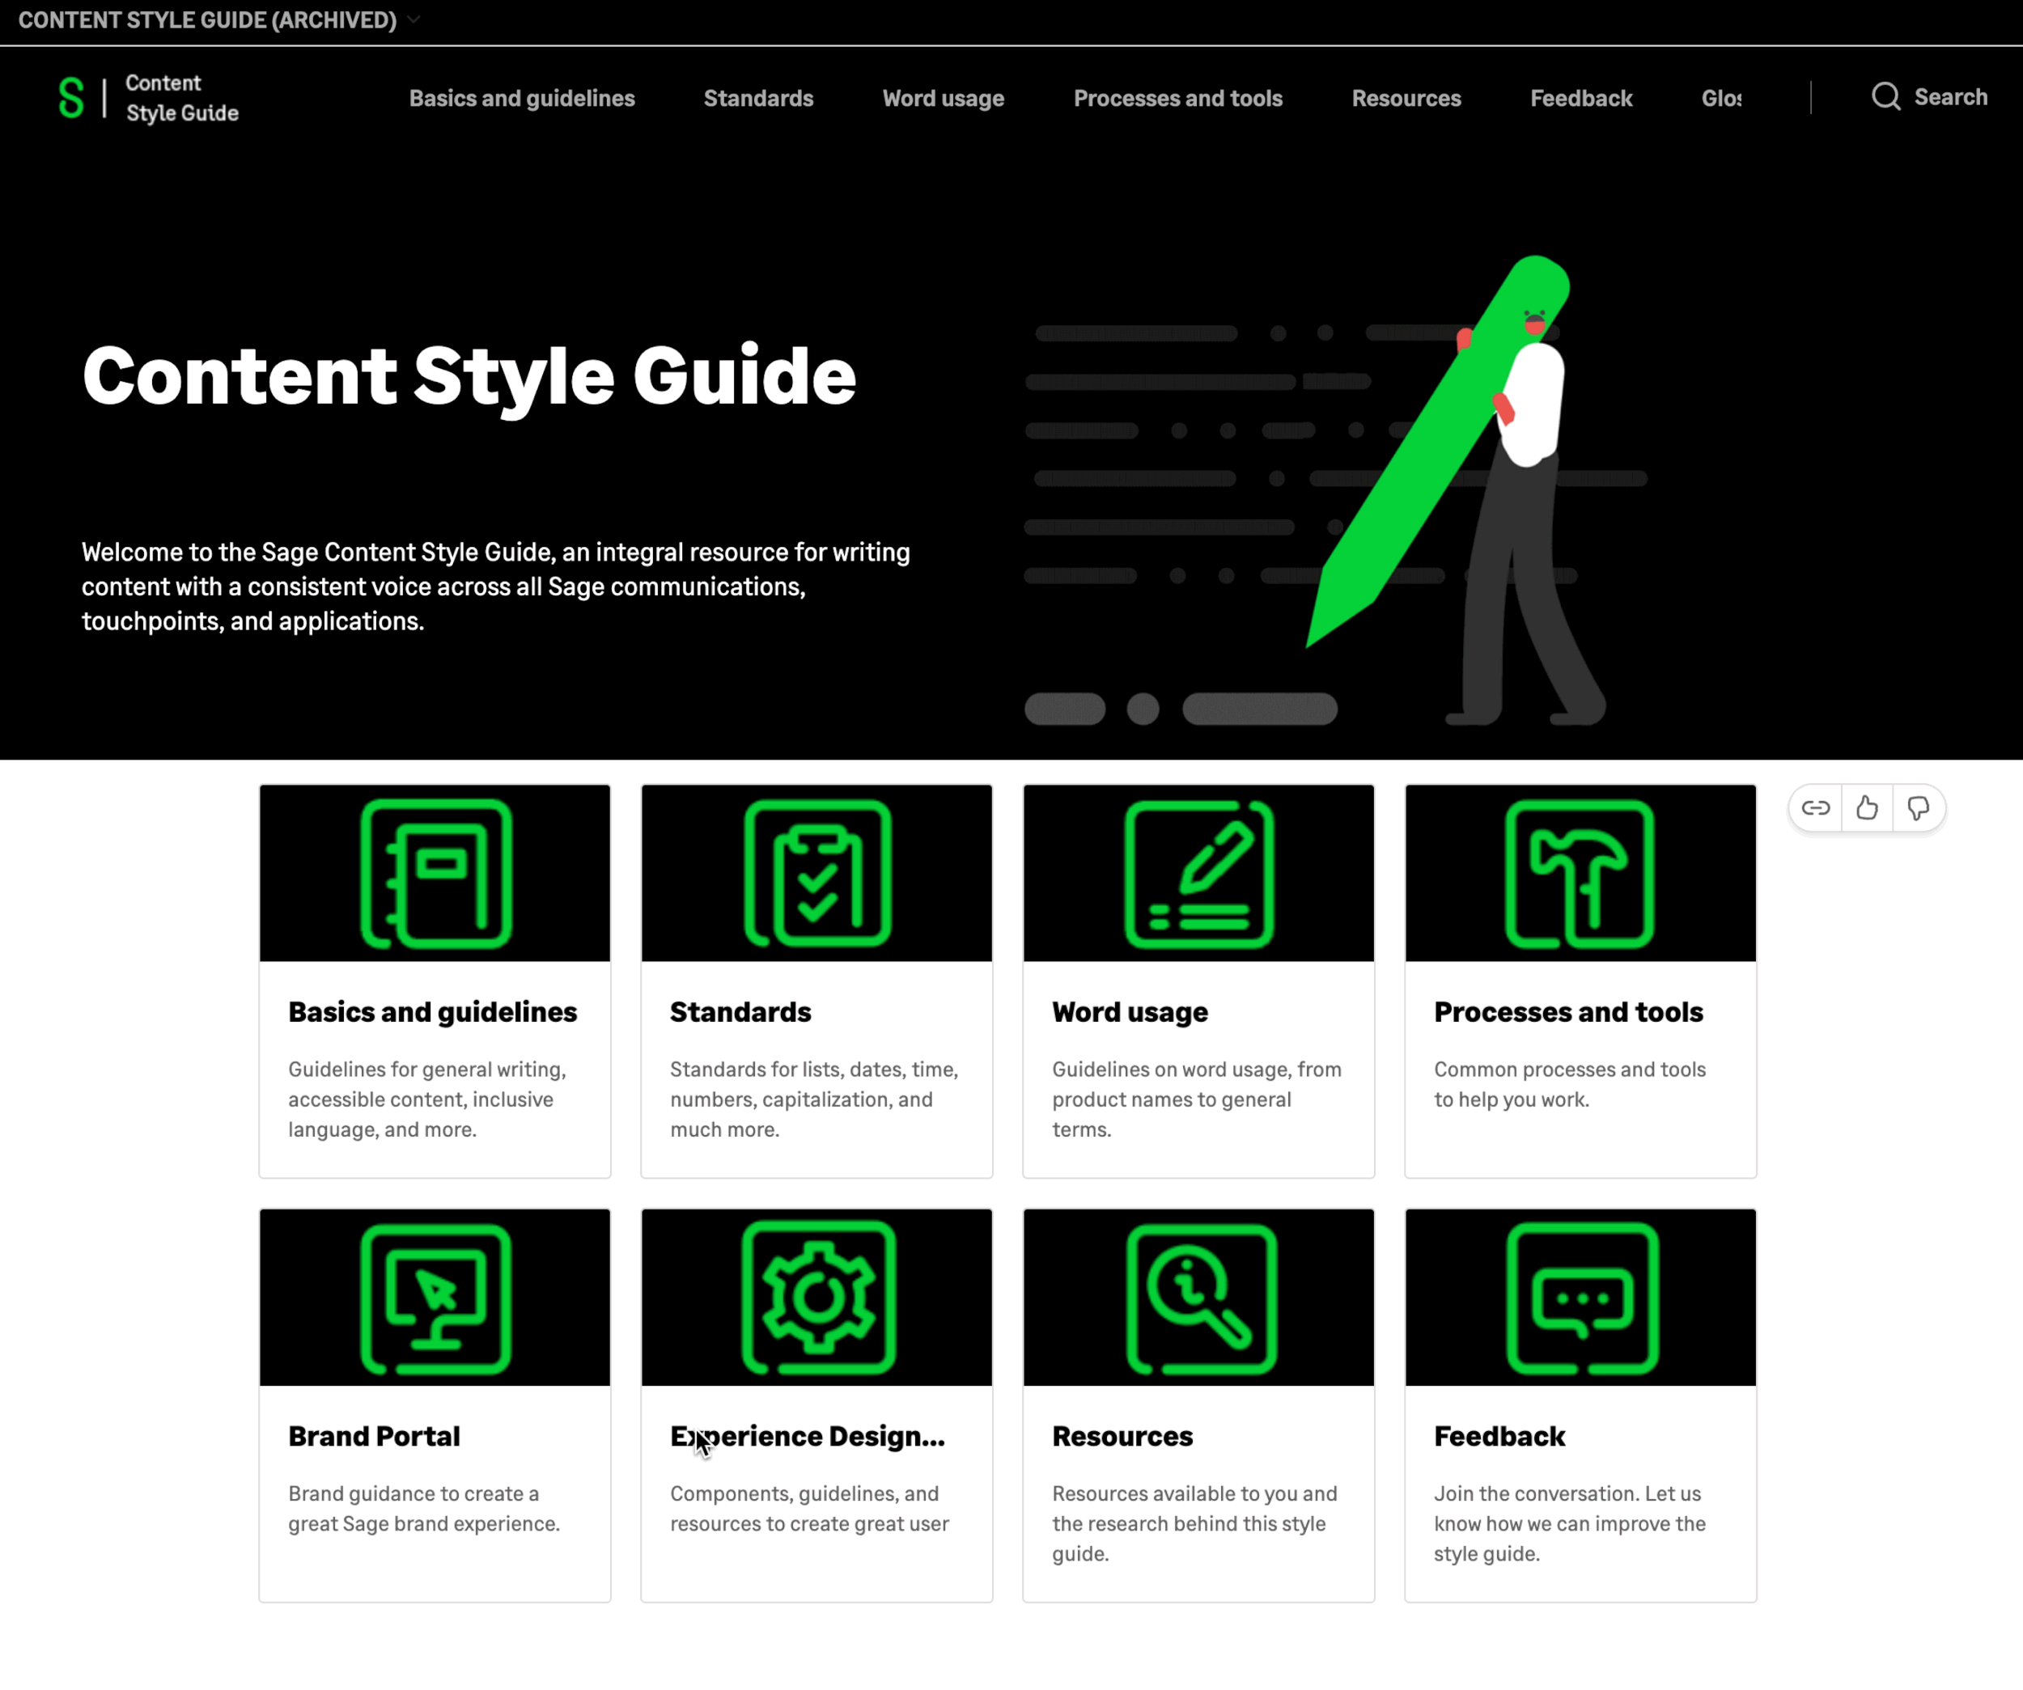The image size is (2023, 1690).
Task: Click the copy link icon
Action: tap(1815, 808)
